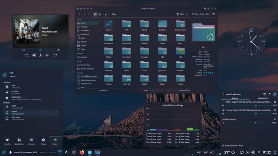Skip to previous track in media player
Image resolution: width=278 pixels, height=156 pixels.
click(x=34, y=55)
